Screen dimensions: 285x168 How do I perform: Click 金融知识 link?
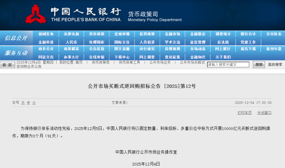(x=198, y=57)
